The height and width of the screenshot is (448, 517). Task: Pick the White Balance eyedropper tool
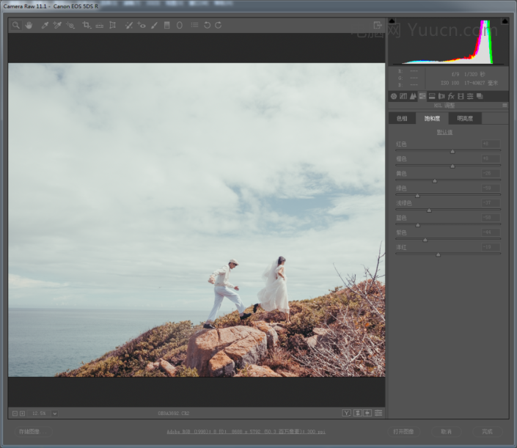(44, 25)
